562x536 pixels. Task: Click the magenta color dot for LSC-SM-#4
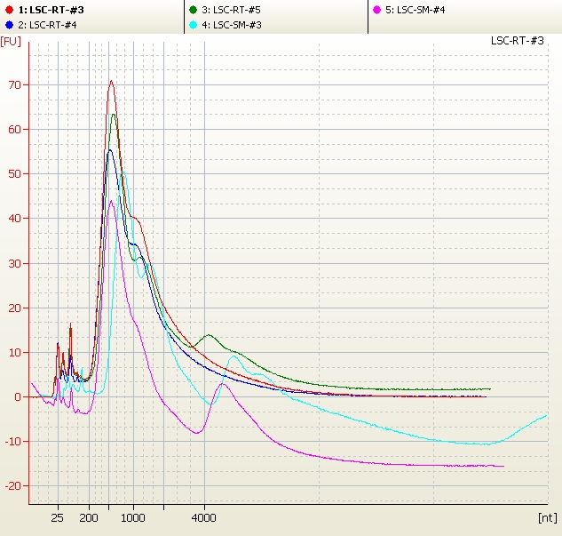376,10
